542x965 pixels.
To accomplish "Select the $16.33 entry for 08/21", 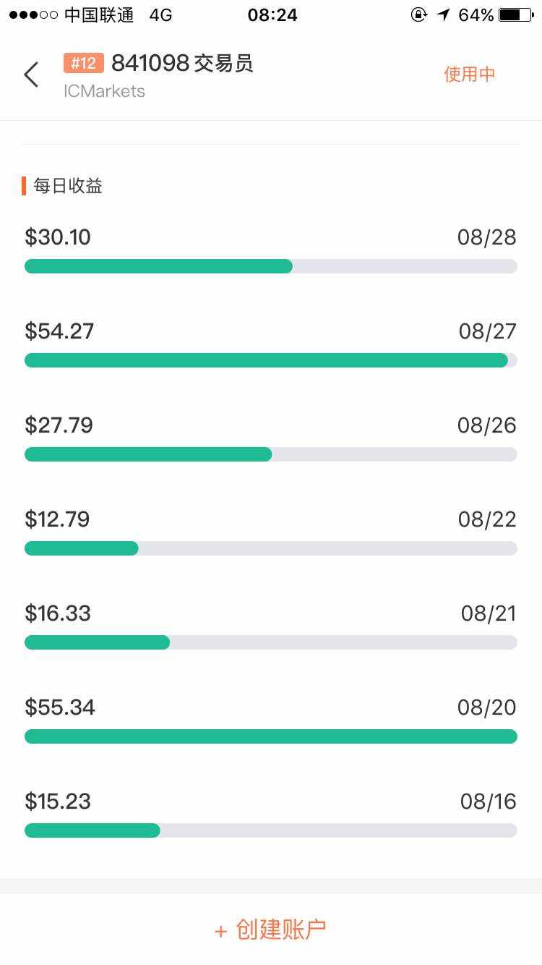I will [270, 629].
